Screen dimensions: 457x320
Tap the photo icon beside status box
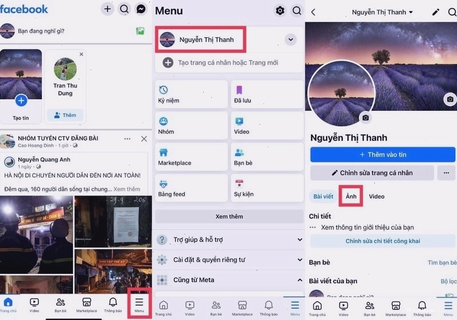coord(140,30)
